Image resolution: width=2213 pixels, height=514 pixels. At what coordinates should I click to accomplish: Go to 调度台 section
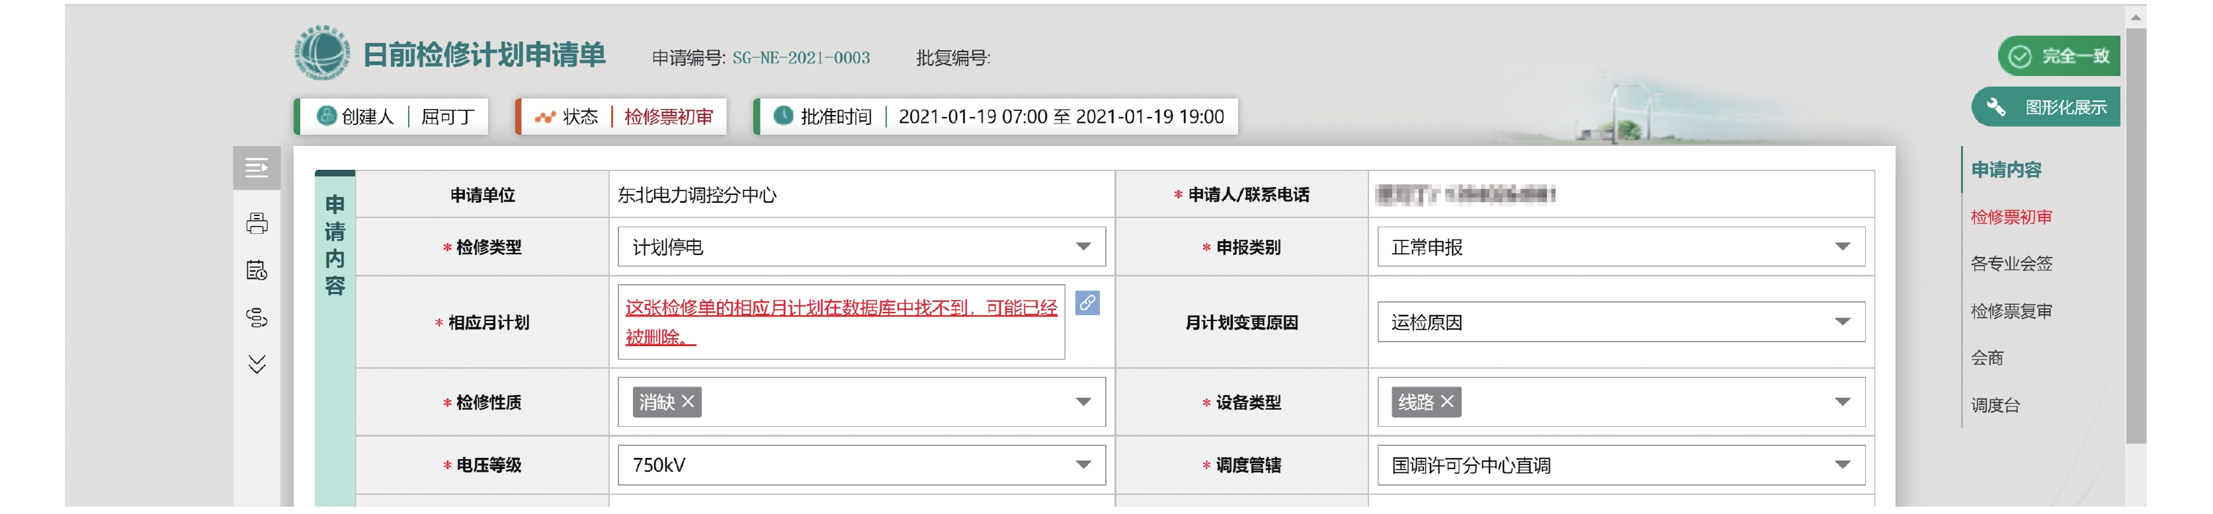[1995, 405]
